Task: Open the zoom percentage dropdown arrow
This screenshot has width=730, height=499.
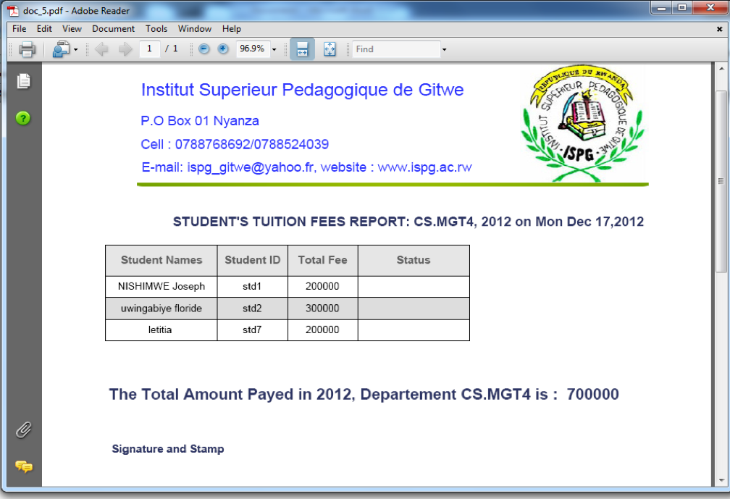Action: click(274, 49)
